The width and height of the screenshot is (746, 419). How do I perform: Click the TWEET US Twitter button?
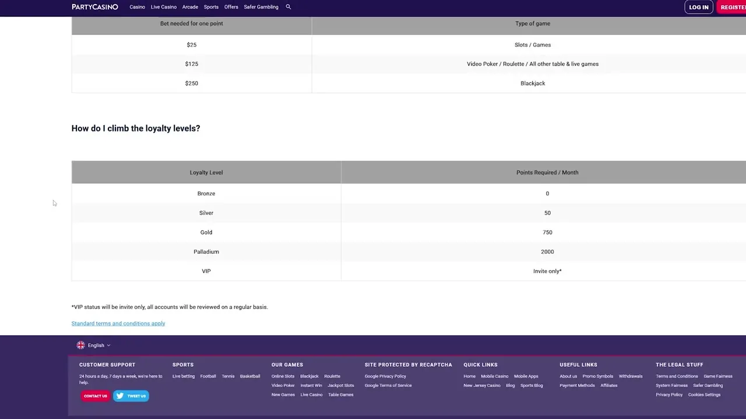pyautogui.click(x=131, y=396)
